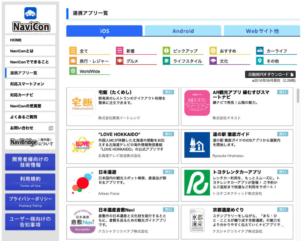This screenshot has height=241, width=301.
Task: Open NaviConとは in sidebar
Action: click(x=30, y=51)
